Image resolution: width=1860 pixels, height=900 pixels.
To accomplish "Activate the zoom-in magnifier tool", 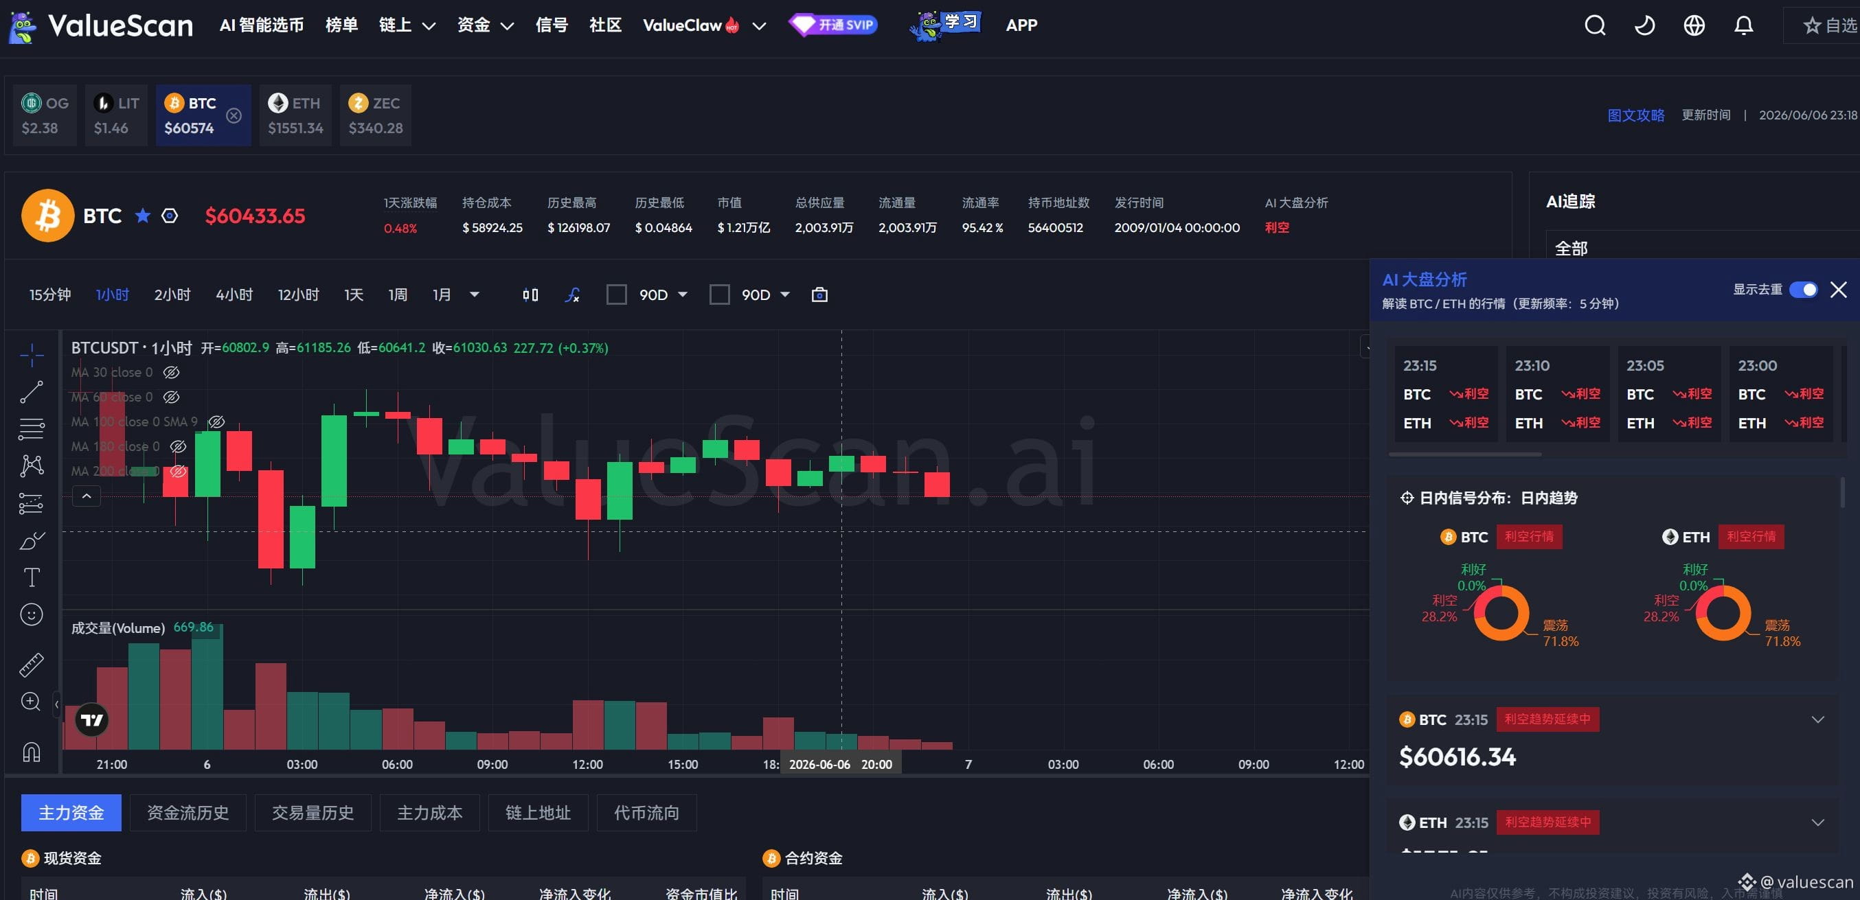I will [x=31, y=702].
